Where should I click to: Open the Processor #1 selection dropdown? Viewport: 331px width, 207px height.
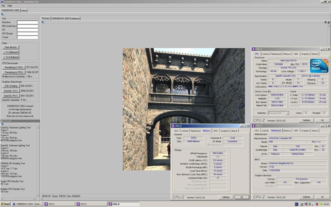[278, 113]
